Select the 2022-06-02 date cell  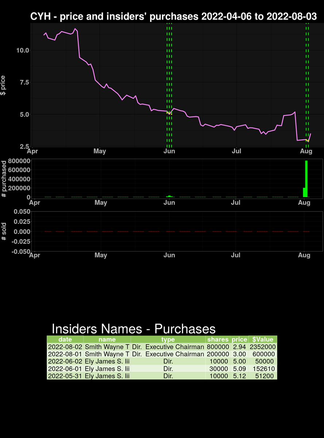(x=65, y=361)
